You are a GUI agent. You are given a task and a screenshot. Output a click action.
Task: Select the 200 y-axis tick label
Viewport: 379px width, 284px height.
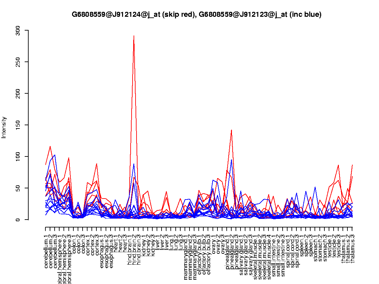18,94
